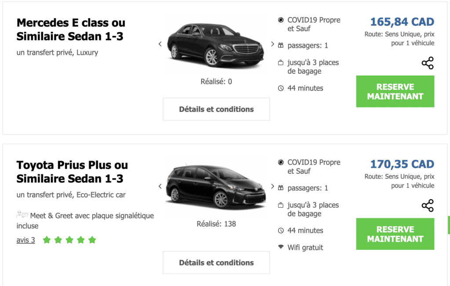This screenshot has width=450, height=286.
Task: Click Meet & Greet sign icon
Action: 22,215
